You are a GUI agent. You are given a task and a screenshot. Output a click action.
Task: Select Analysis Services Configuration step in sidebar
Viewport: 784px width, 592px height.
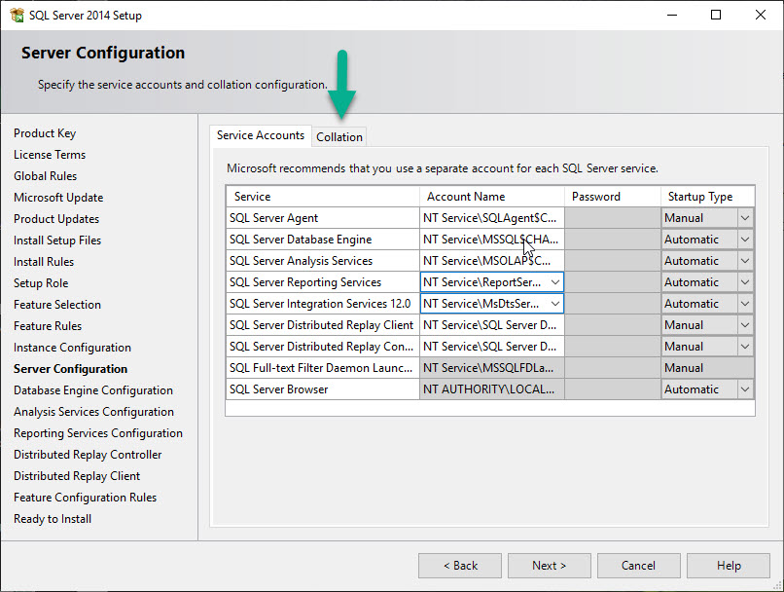coord(93,412)
